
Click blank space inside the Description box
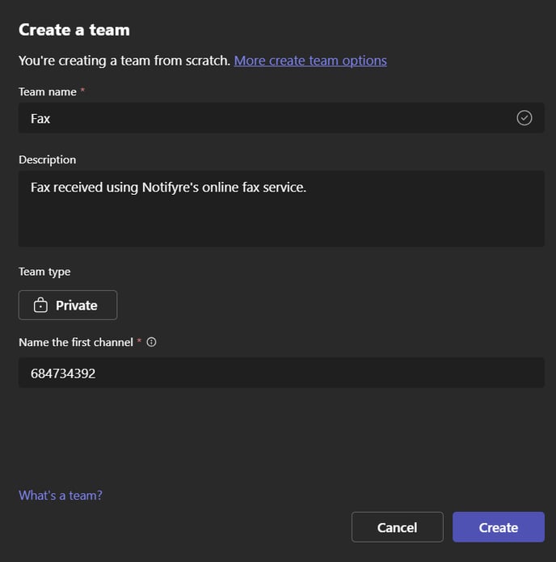coord(281,224)
